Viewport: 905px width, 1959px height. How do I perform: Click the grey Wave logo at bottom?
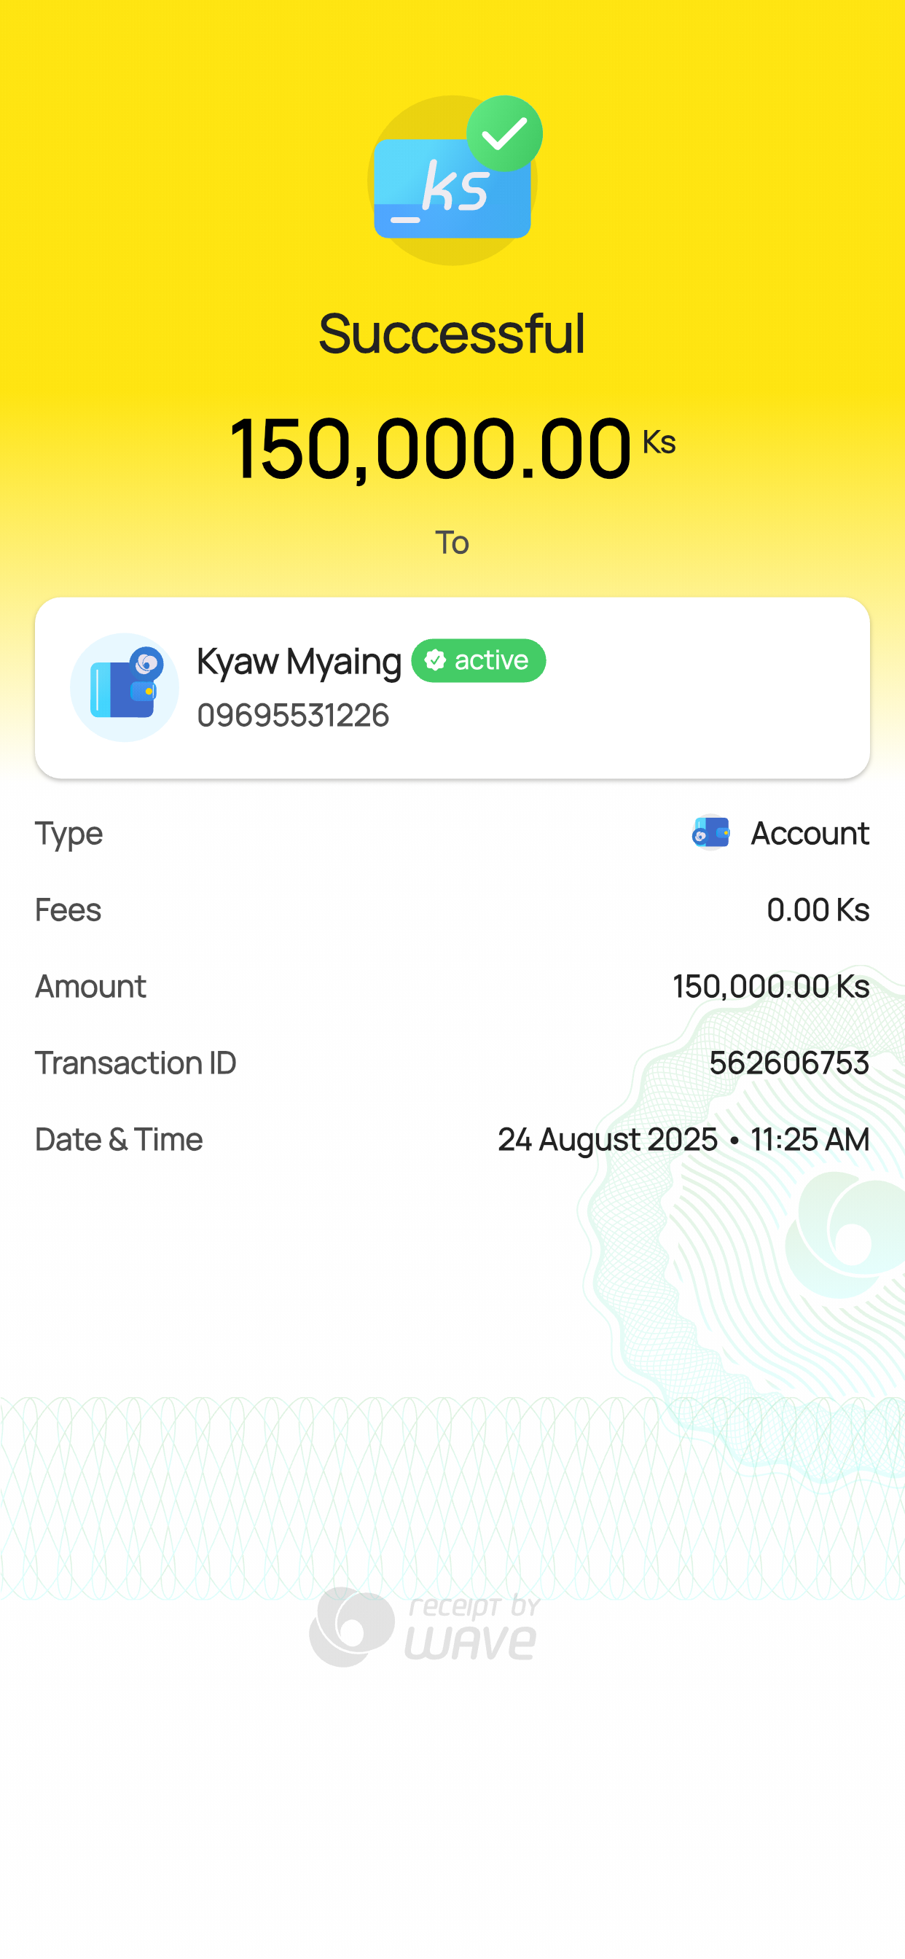pyautogui.click(x=351, y=1627)
